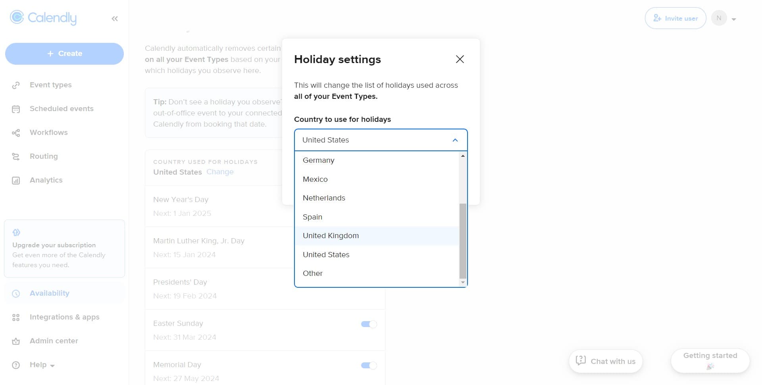Click the country list scrollbar down arrow
The image size is (762, 385).
coord(463,283)
